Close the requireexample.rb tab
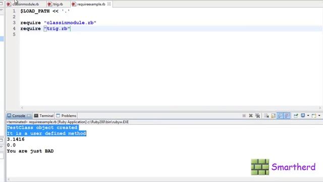 tap(109, 4)
